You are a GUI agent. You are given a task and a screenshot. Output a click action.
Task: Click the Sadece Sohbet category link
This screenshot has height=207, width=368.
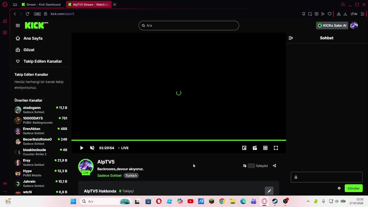tap(109, 176)
